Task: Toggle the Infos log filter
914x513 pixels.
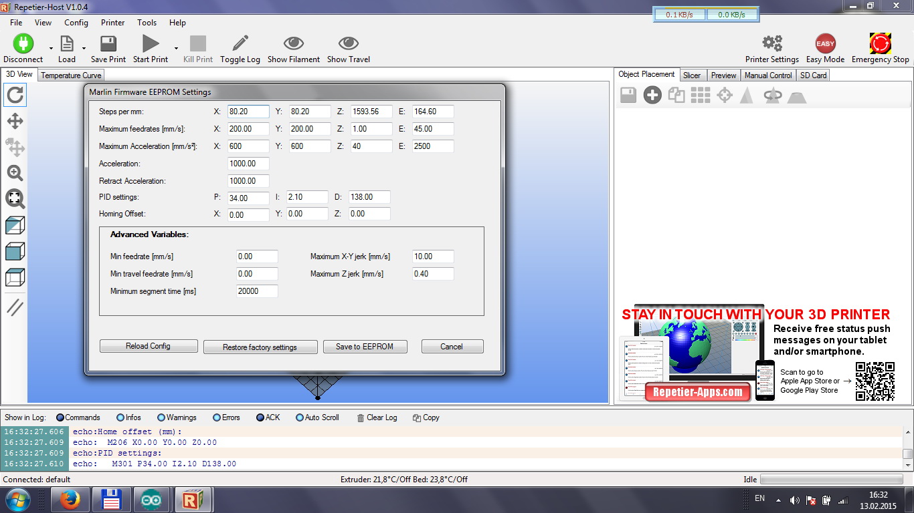Action: (128, 417)
